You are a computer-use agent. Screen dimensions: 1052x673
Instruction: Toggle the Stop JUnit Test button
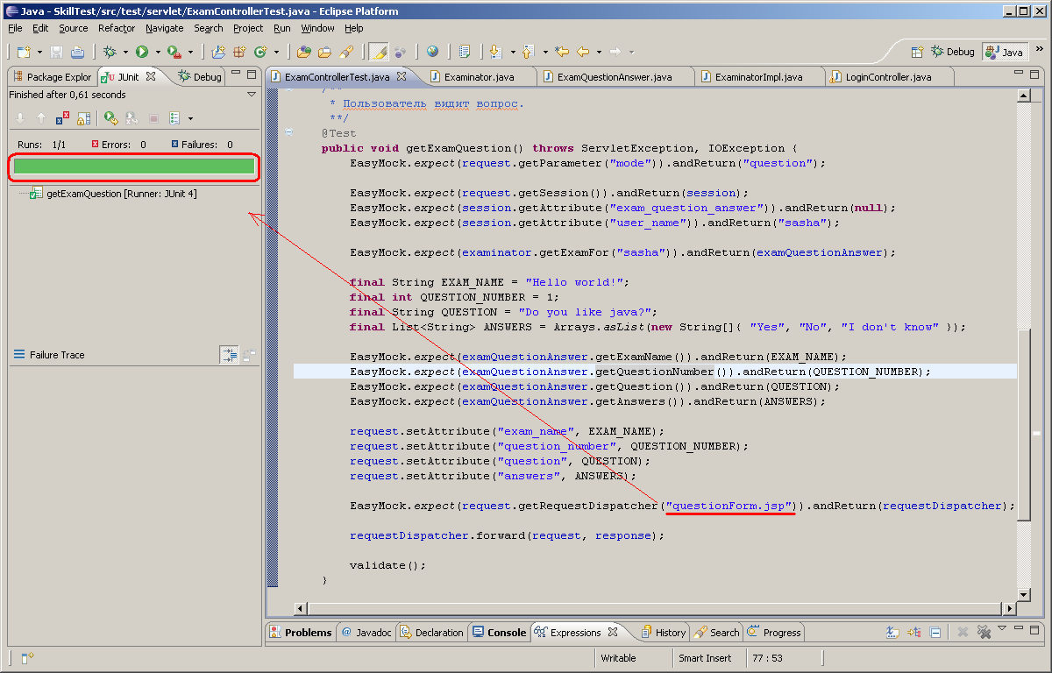coord(154,117)
